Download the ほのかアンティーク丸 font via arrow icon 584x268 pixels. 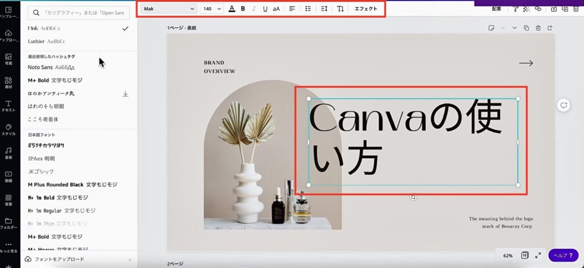(x=125, y=94)
